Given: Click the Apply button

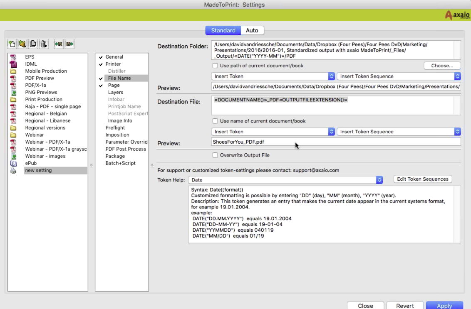Looking at the screenshot, I should (444, 305).
